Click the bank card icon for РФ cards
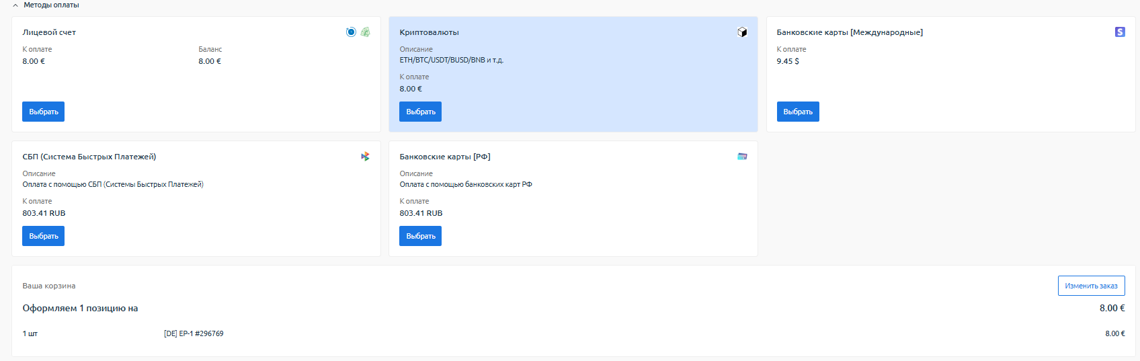The width and height of the screenshot is (1140, 361). click(742, 157)
